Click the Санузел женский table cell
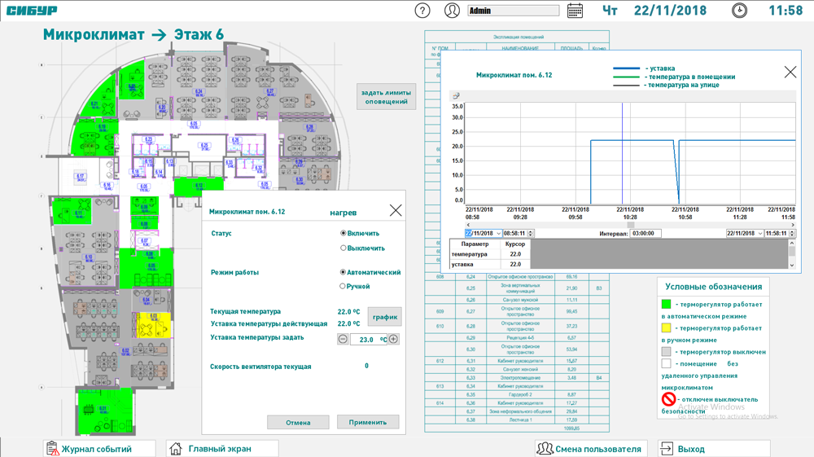 coord(520,369)
